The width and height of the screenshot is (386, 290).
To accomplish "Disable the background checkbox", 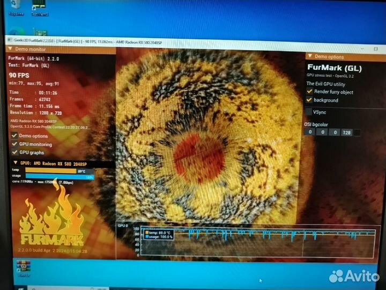I will [309, 100].
